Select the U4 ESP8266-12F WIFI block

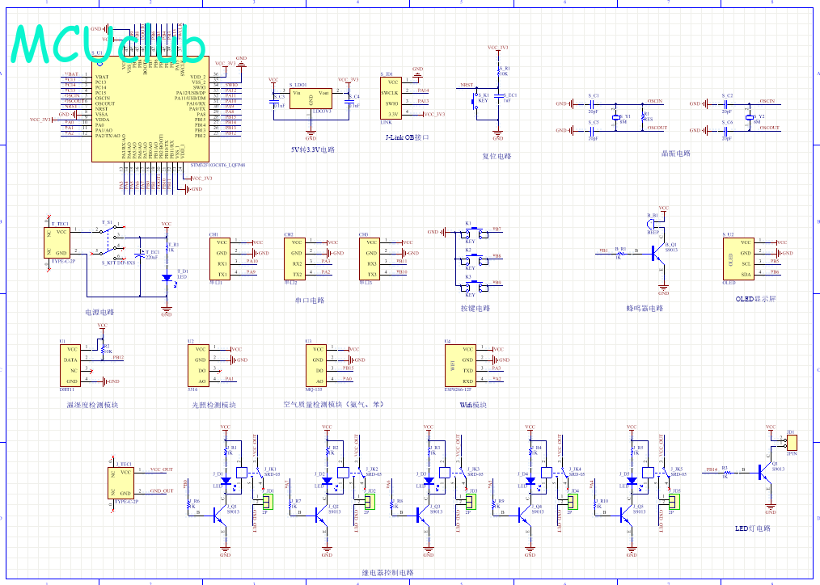[x=460, y=365]
